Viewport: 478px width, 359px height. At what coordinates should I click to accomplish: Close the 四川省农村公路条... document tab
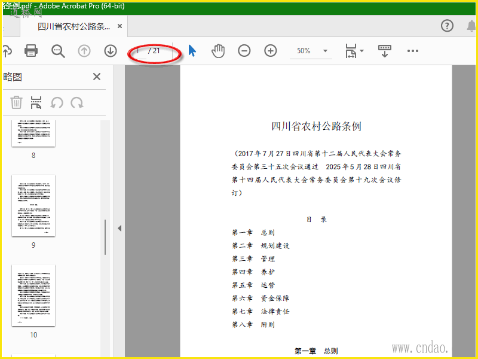tap(120, 26)
